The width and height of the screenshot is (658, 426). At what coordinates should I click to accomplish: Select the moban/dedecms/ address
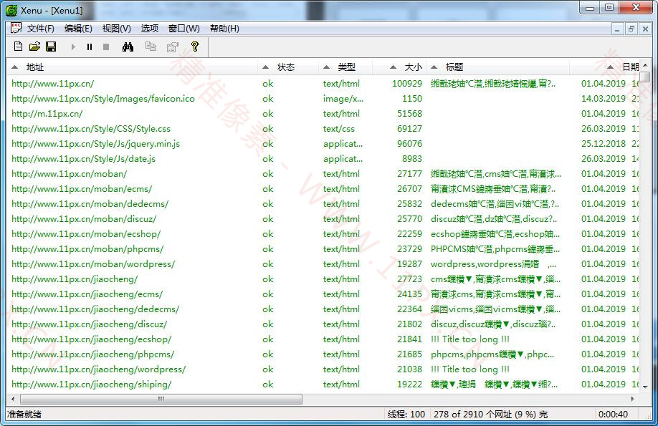point(90,204)
